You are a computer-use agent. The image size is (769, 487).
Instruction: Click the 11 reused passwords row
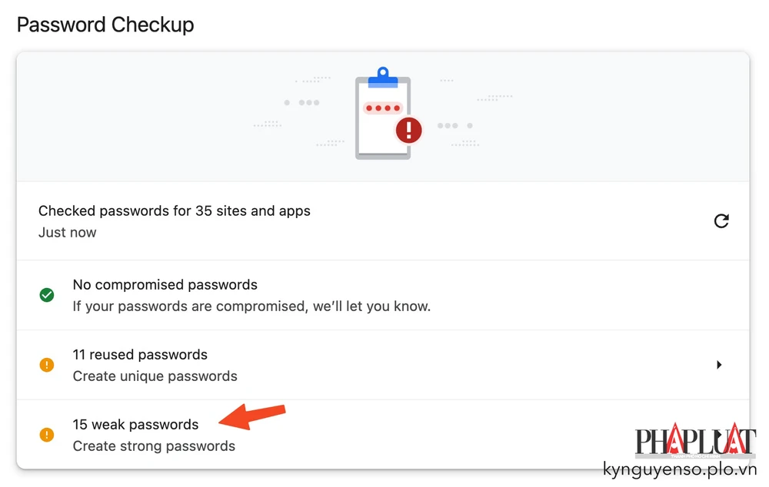140,354
